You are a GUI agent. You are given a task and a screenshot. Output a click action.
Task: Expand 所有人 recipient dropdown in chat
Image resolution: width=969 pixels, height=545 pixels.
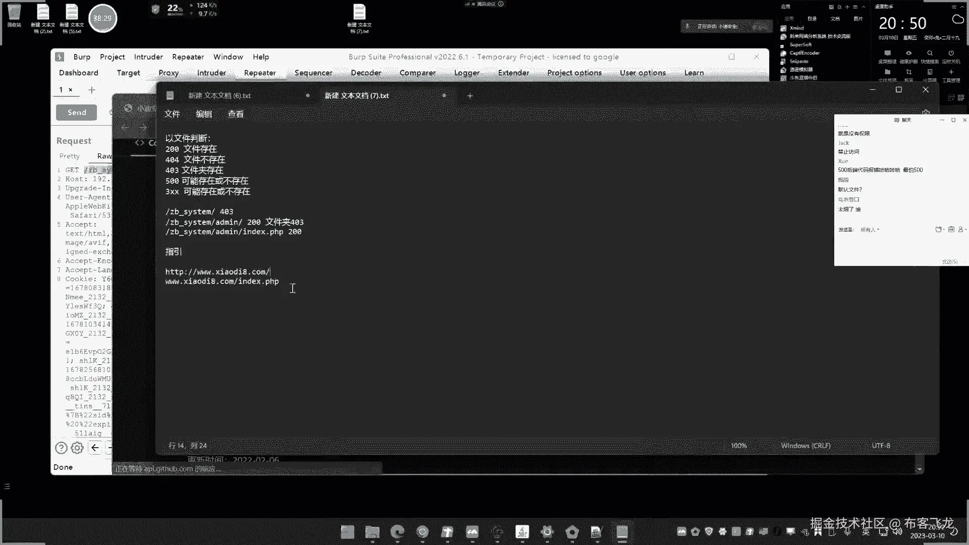[x=870, y=230]
